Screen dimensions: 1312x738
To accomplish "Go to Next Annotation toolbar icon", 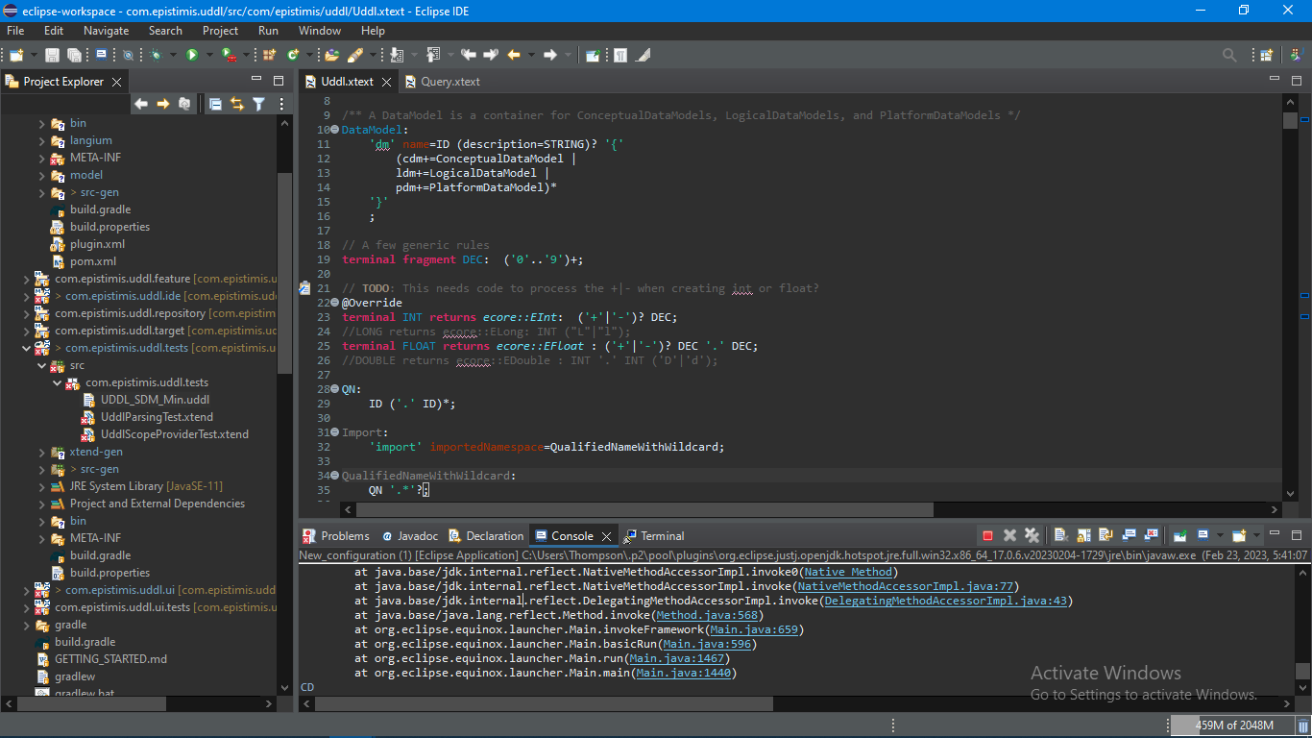I will [397, 55].
